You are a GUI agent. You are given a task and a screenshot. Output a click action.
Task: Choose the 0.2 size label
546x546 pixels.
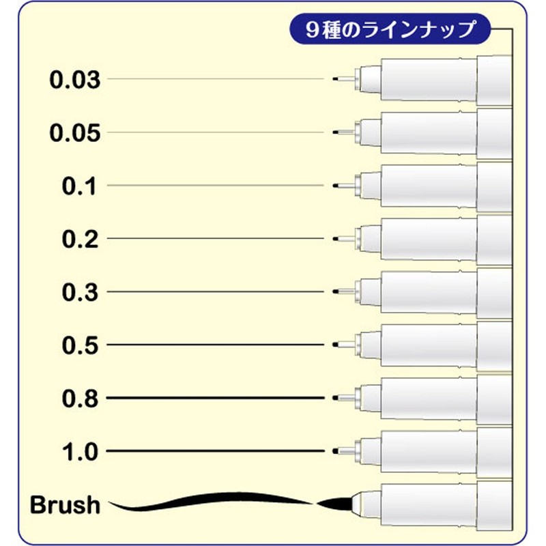[x=81, y=239]
